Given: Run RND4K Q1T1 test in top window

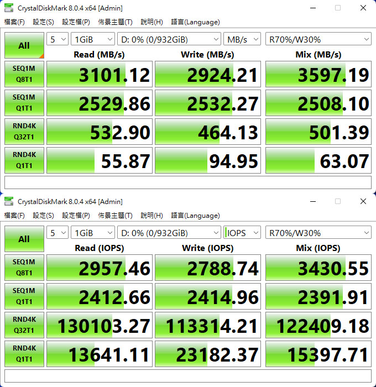Looking at the screenshot, I should [x=24, y=160].
